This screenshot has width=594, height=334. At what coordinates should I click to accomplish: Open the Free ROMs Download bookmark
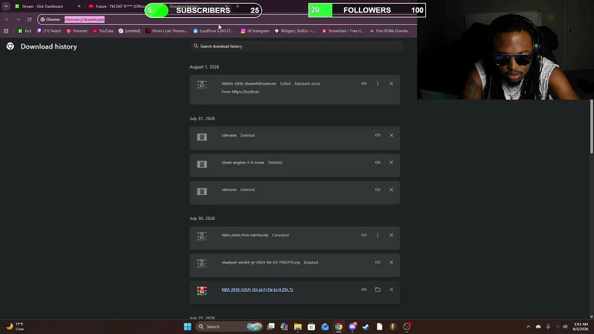point(390,31)
